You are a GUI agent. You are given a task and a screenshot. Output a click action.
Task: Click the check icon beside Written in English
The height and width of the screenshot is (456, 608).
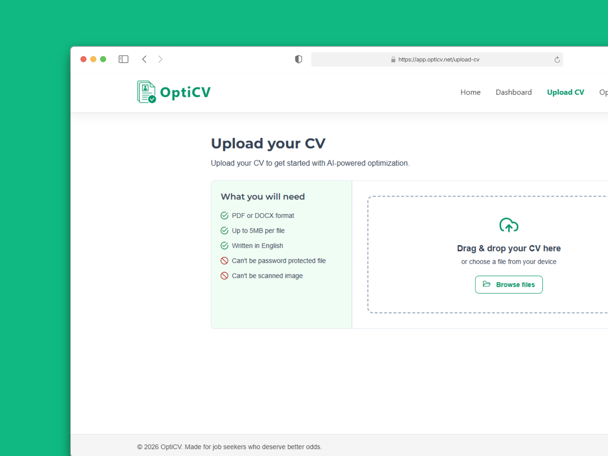(225, 246)
